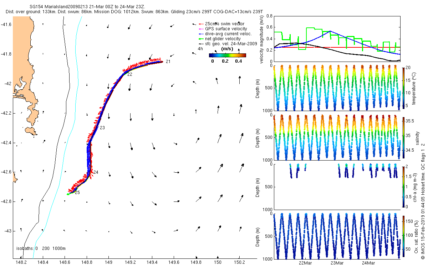Viewport: 428px width, 267px height.
Task: Click the '100' tick on oxygen colorbar
Action: click(410, 235)
